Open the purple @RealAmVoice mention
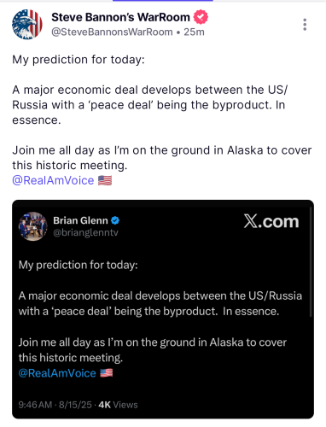The image size is (326, 427). tap(53, 180)
